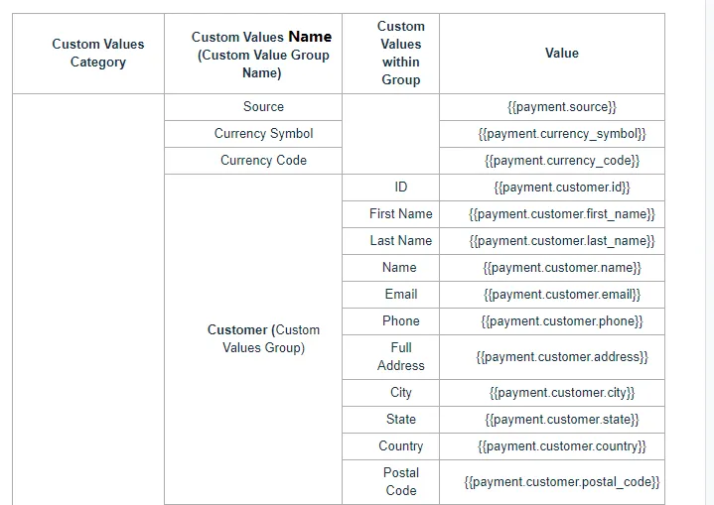The image size is (714, 505).
Task: Click the {{payment.customer.address}} value
Action: pyautogui.click(x=561, y=356)
